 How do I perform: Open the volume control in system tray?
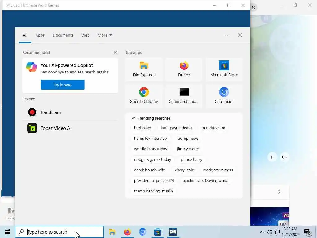point(269,232)
